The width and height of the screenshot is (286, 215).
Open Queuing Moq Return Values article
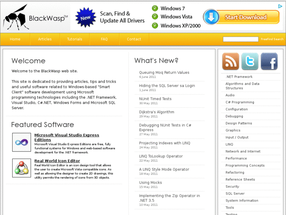point(164,73)
